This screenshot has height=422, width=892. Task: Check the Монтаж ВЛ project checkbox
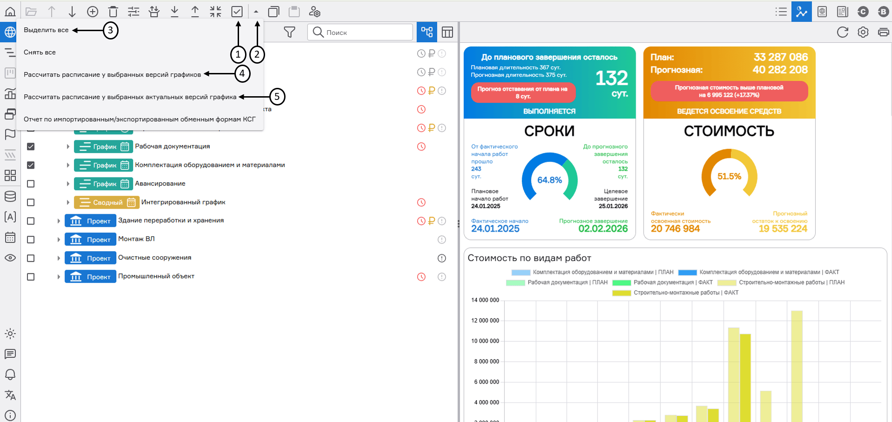31,239
